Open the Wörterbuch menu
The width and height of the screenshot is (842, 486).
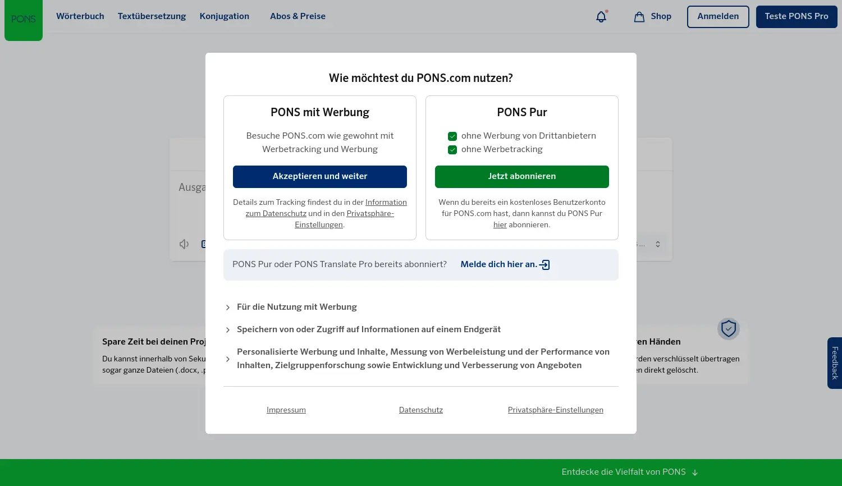click(80, 16)
